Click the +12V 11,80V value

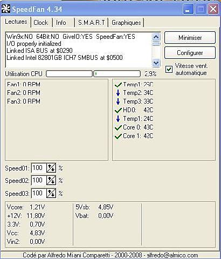tap(36, 216)
